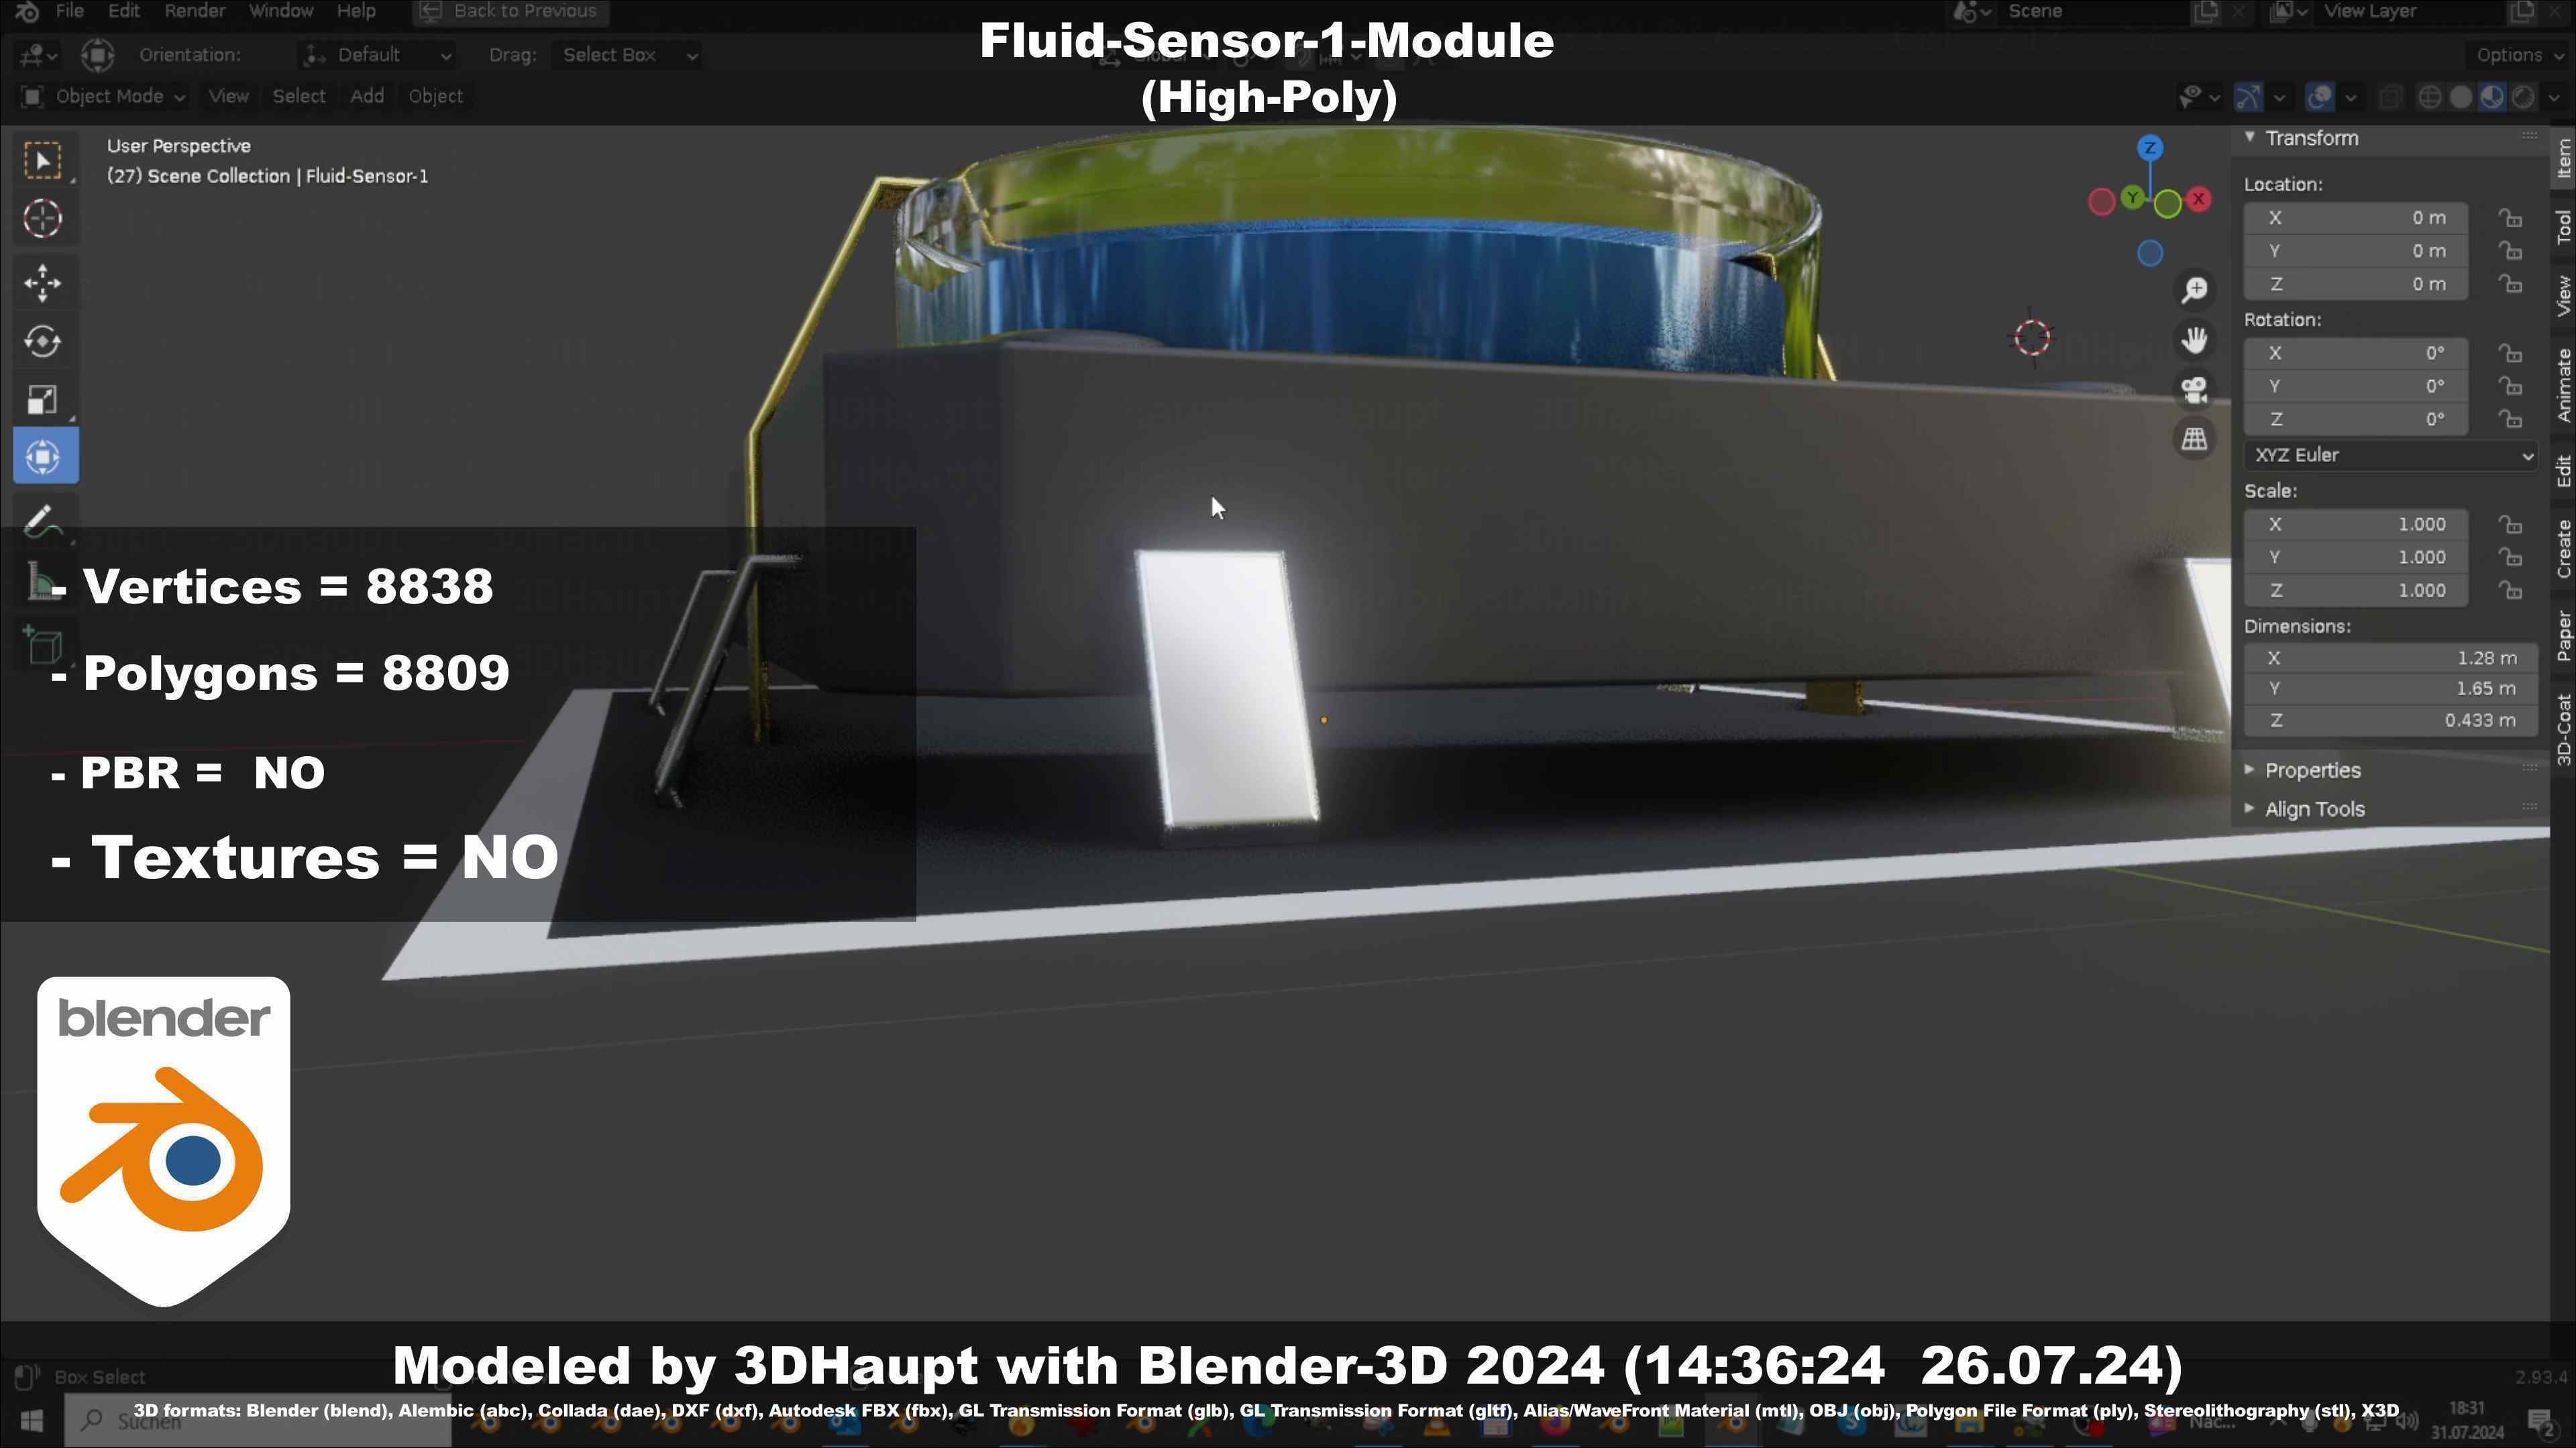Activate the 3D Cursor tool
This screenshot has height=1448, width=2576.
[x=43, y=218]
